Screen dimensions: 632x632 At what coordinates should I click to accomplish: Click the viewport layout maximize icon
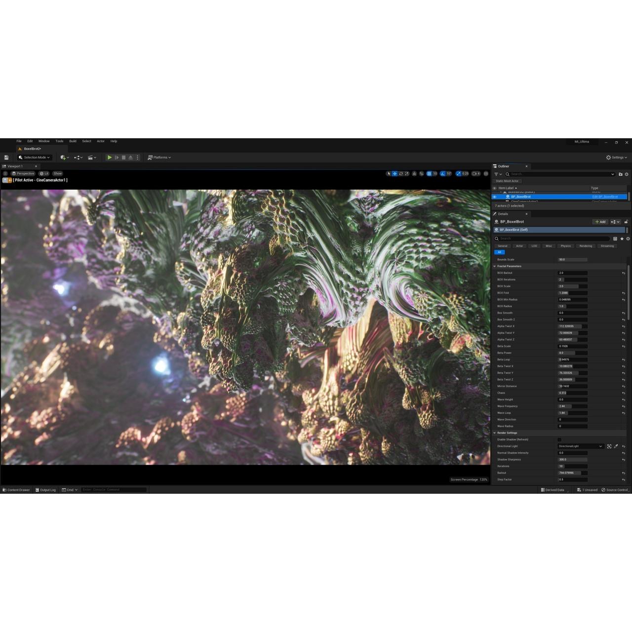click(x=486, y=174)
